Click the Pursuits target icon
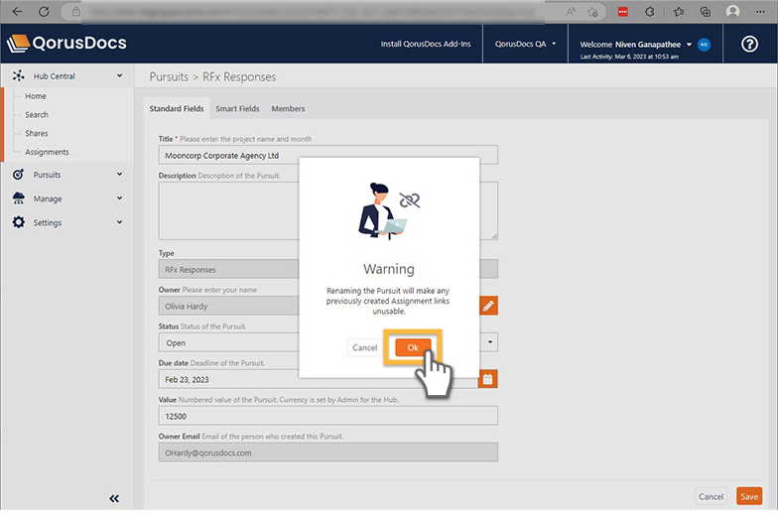This screenshot has height=520, width=778. pos(18,175)
